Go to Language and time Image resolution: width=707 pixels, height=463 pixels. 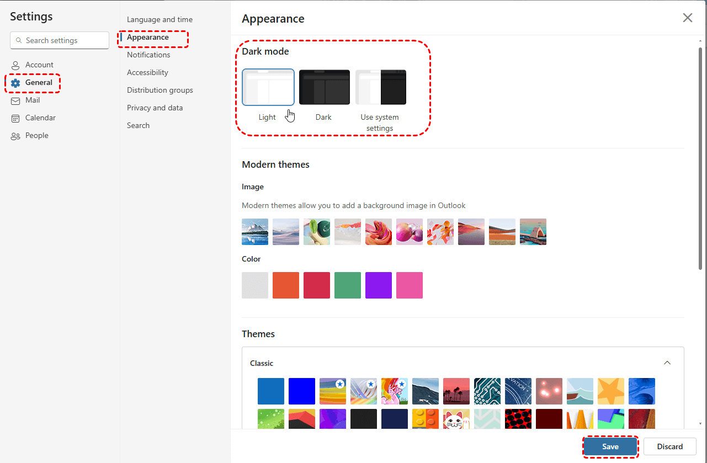160,19
